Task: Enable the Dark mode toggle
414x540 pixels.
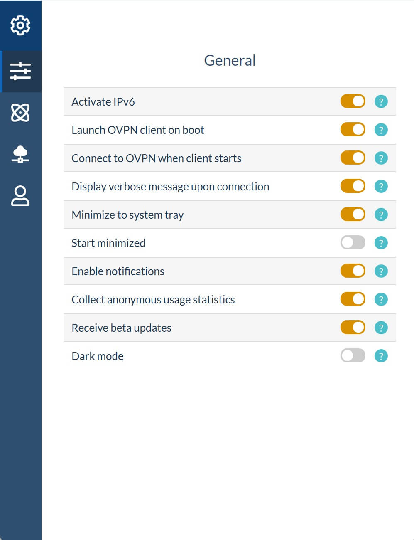Action: coord(353,355)
